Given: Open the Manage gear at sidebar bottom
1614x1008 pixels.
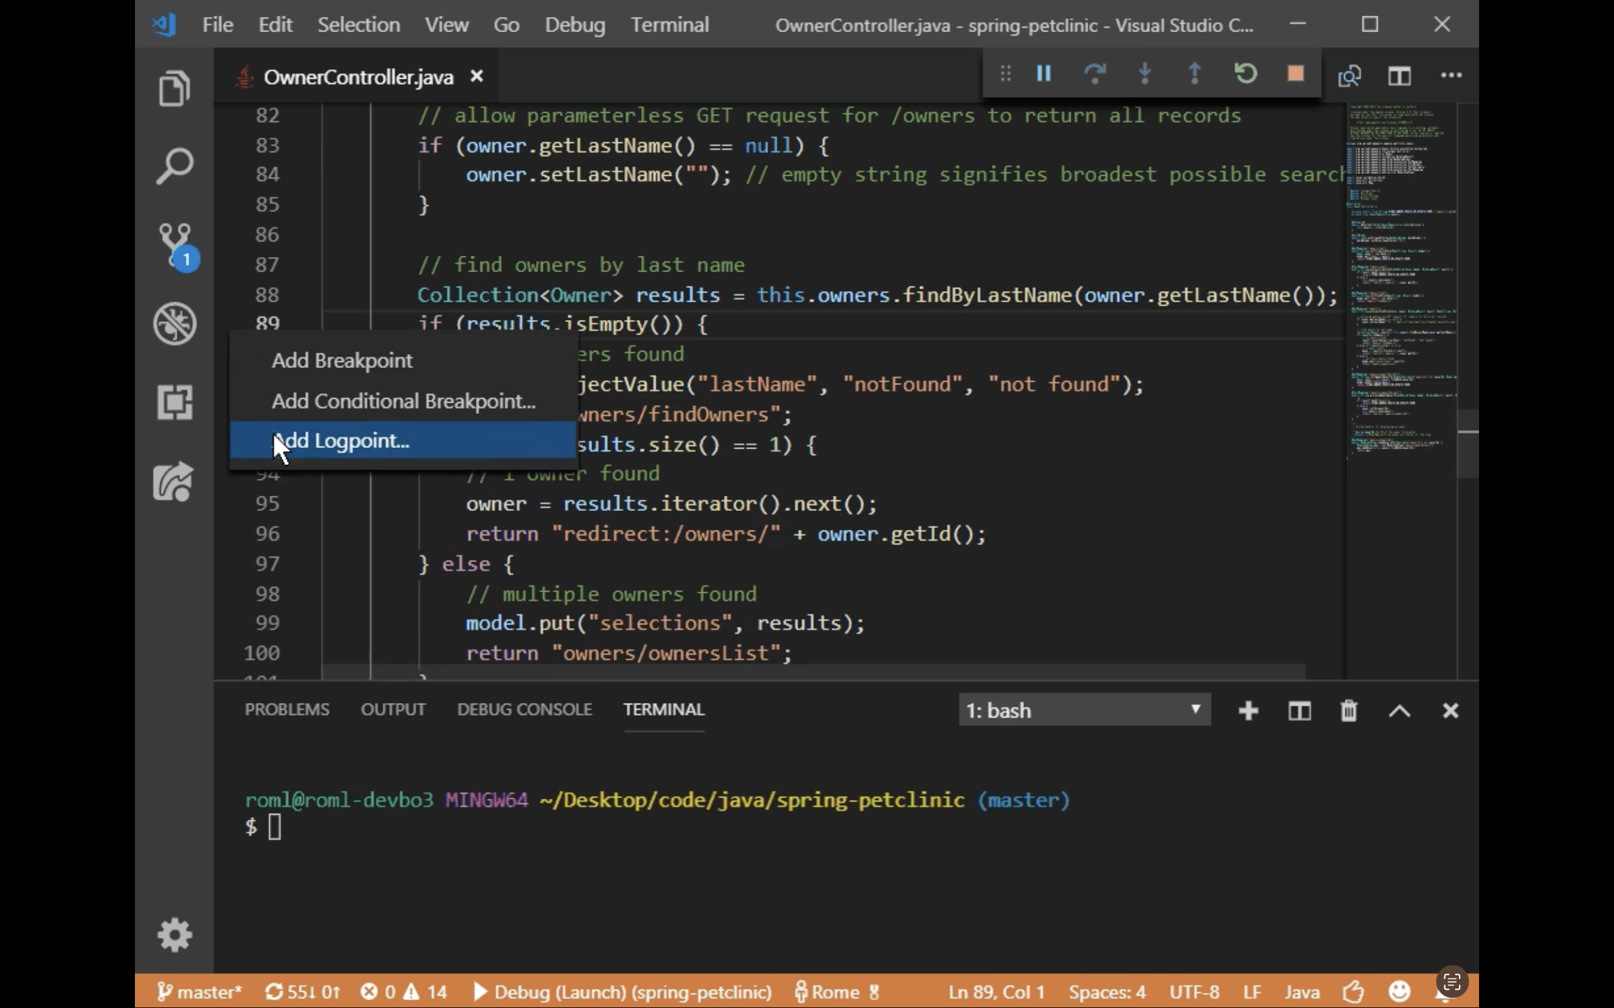Looking at the screenshot, I should [175, 935].
